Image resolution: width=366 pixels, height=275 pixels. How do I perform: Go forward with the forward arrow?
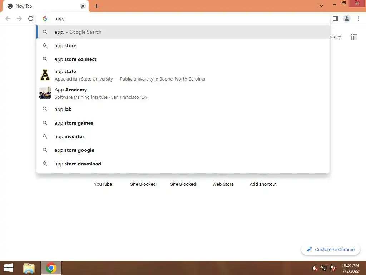19,19
